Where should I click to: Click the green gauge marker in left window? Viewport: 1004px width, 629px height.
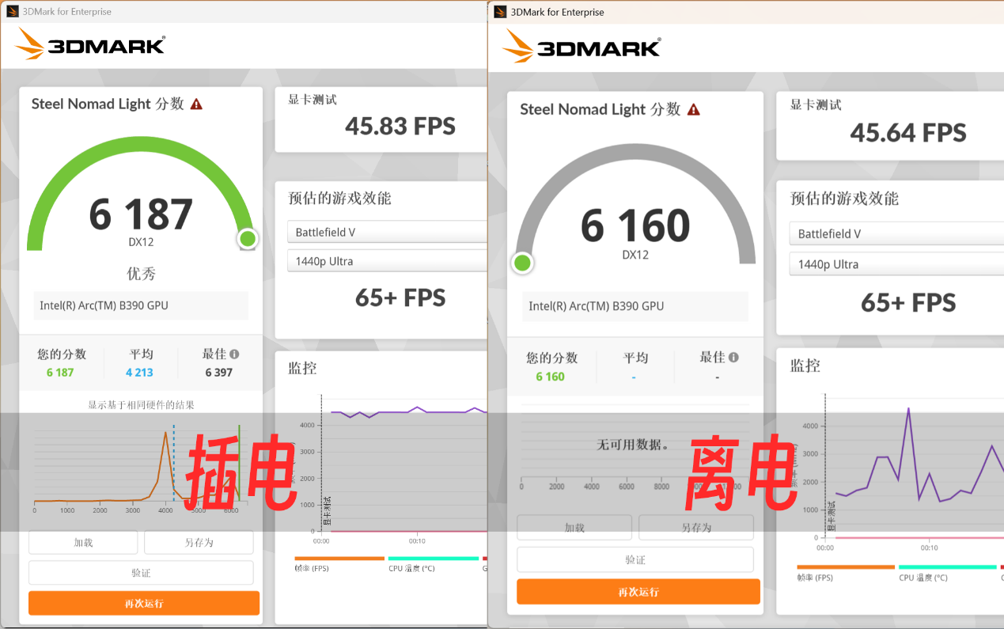coord(248,239)
